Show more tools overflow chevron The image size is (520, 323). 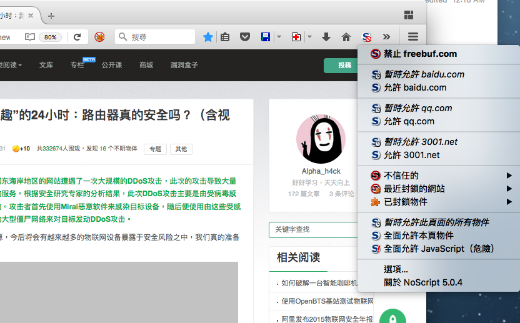(386, 37)
